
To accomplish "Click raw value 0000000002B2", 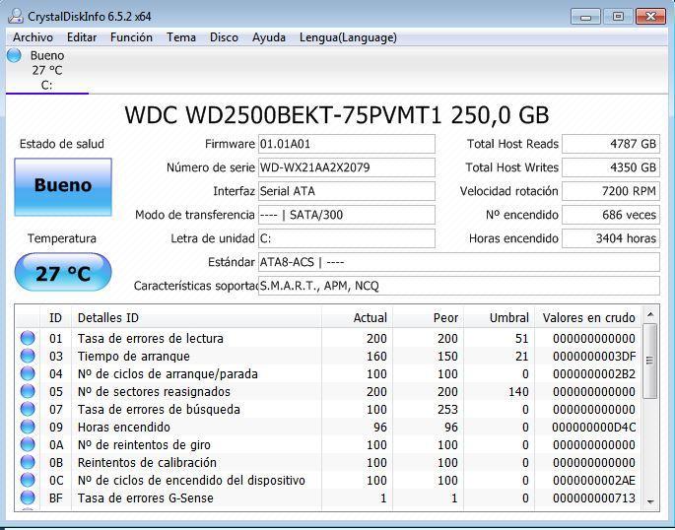I will pyautogui.click(x=594, y=373).
